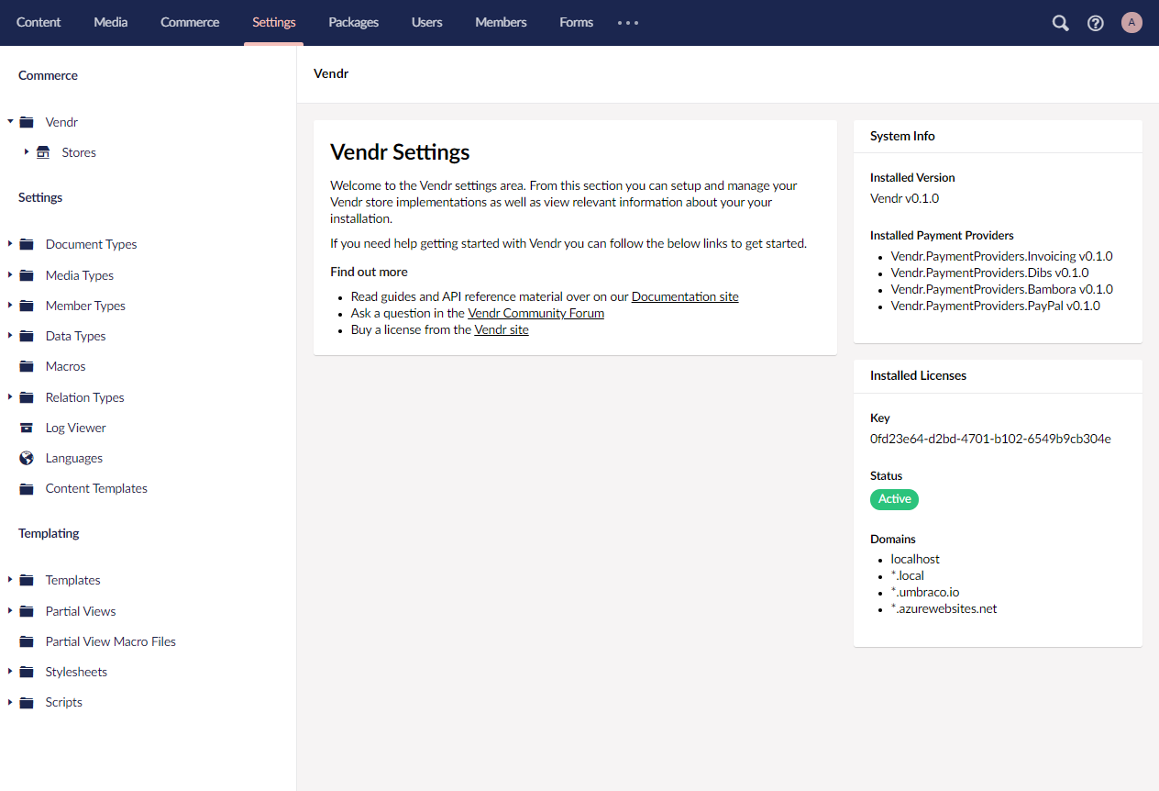
Task: Click the Stylesheets folder icon
Action: coord(27,672)
